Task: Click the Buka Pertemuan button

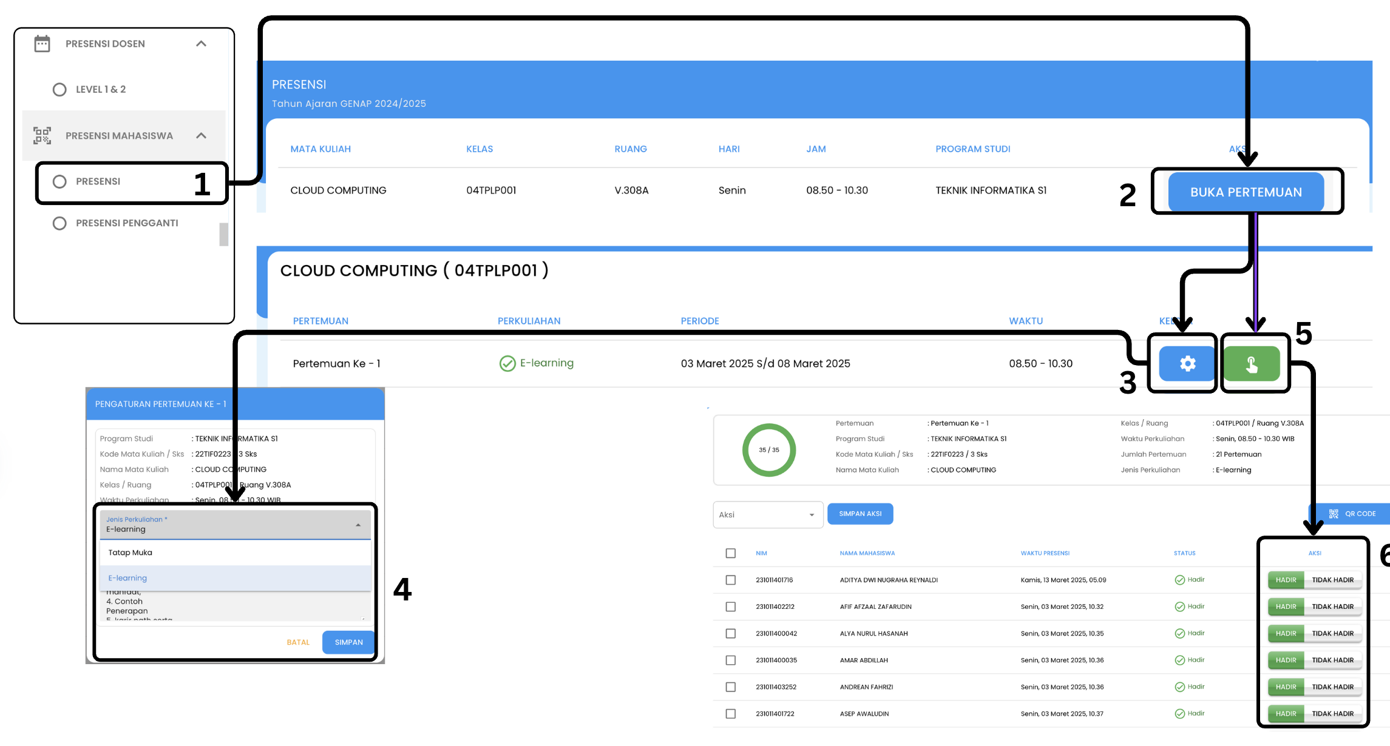Action: click(1246, 192)
